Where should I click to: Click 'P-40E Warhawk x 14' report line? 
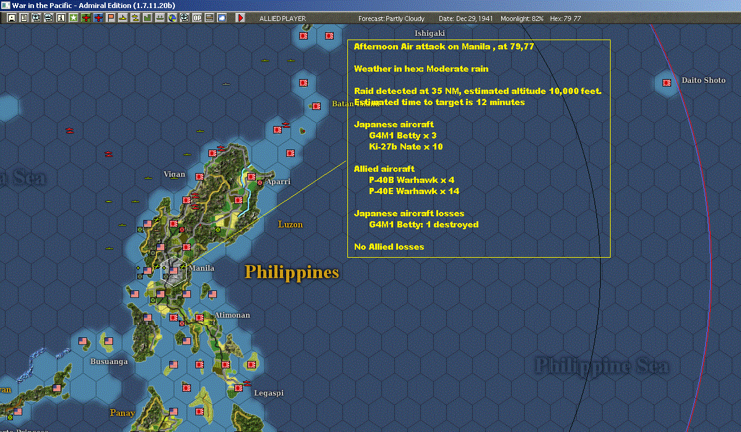tap(414, 191)
